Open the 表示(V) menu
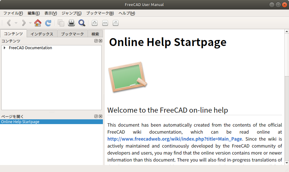 pos(51,13)
